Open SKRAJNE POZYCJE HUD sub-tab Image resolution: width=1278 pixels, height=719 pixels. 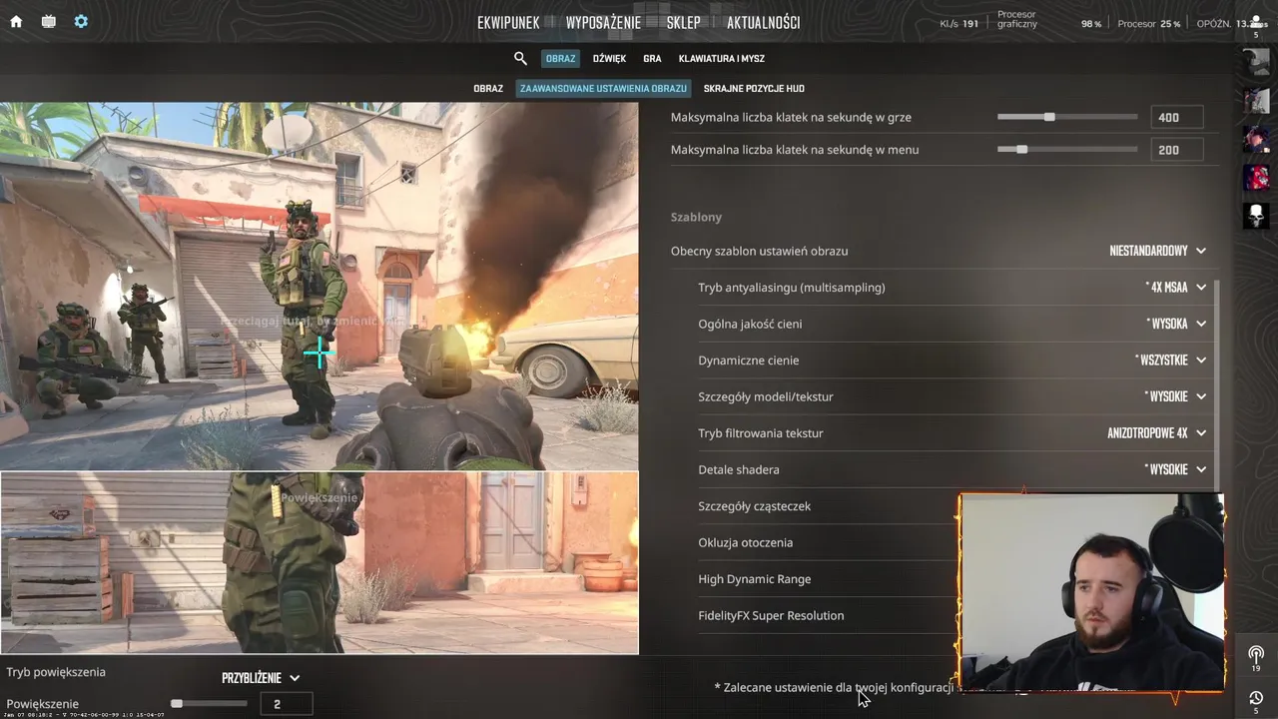(754, 89)
